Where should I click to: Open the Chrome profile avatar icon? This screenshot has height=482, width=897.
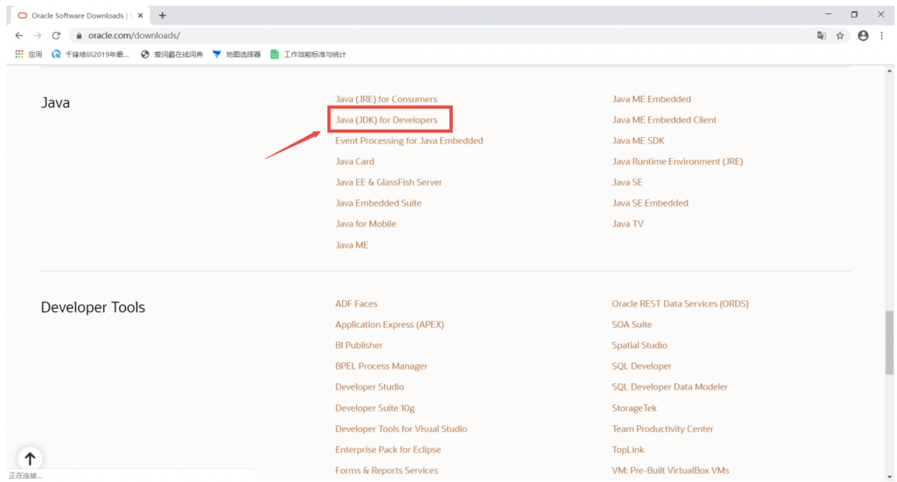(863, 36)
